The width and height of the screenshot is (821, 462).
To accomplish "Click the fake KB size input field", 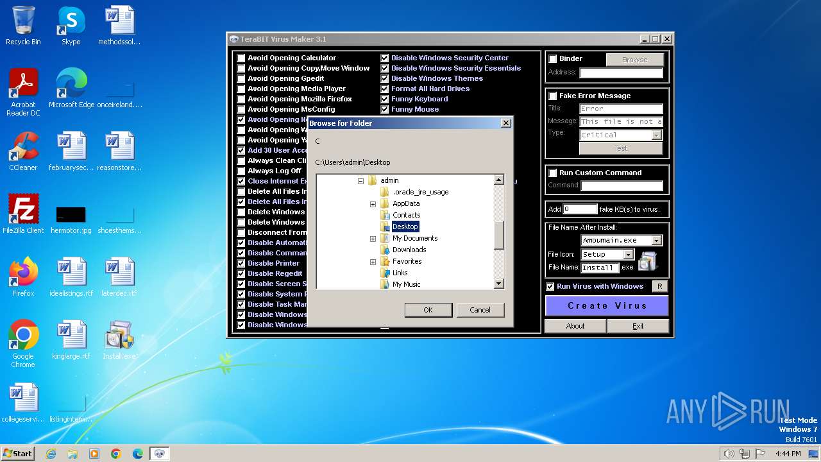I will 580,209.
